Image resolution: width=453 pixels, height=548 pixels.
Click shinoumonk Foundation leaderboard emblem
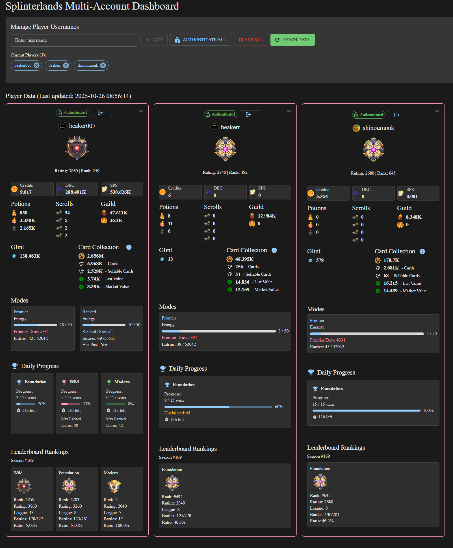pos(320,482)
